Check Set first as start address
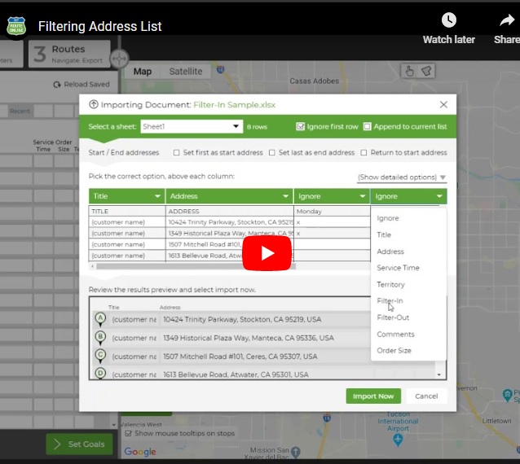This screenshot has width=520, height=464. pos(176,153)
